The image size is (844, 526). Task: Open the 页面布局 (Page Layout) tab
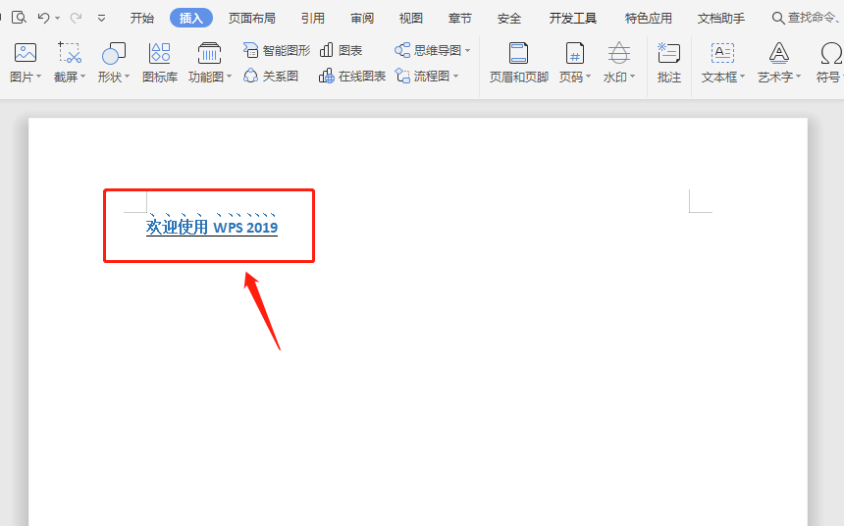(252, 19)
